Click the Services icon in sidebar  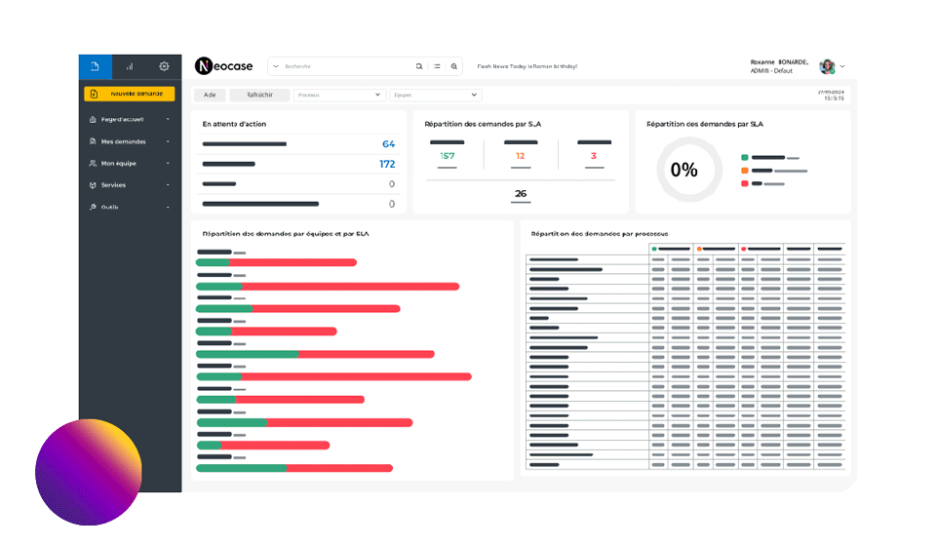pyautogui.click(x=93, y=185)
